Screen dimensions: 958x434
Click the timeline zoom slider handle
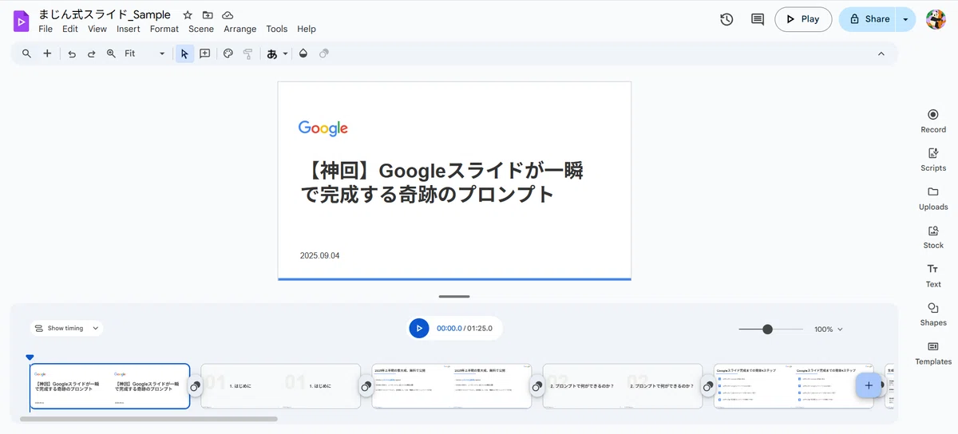tap(767, 329)
